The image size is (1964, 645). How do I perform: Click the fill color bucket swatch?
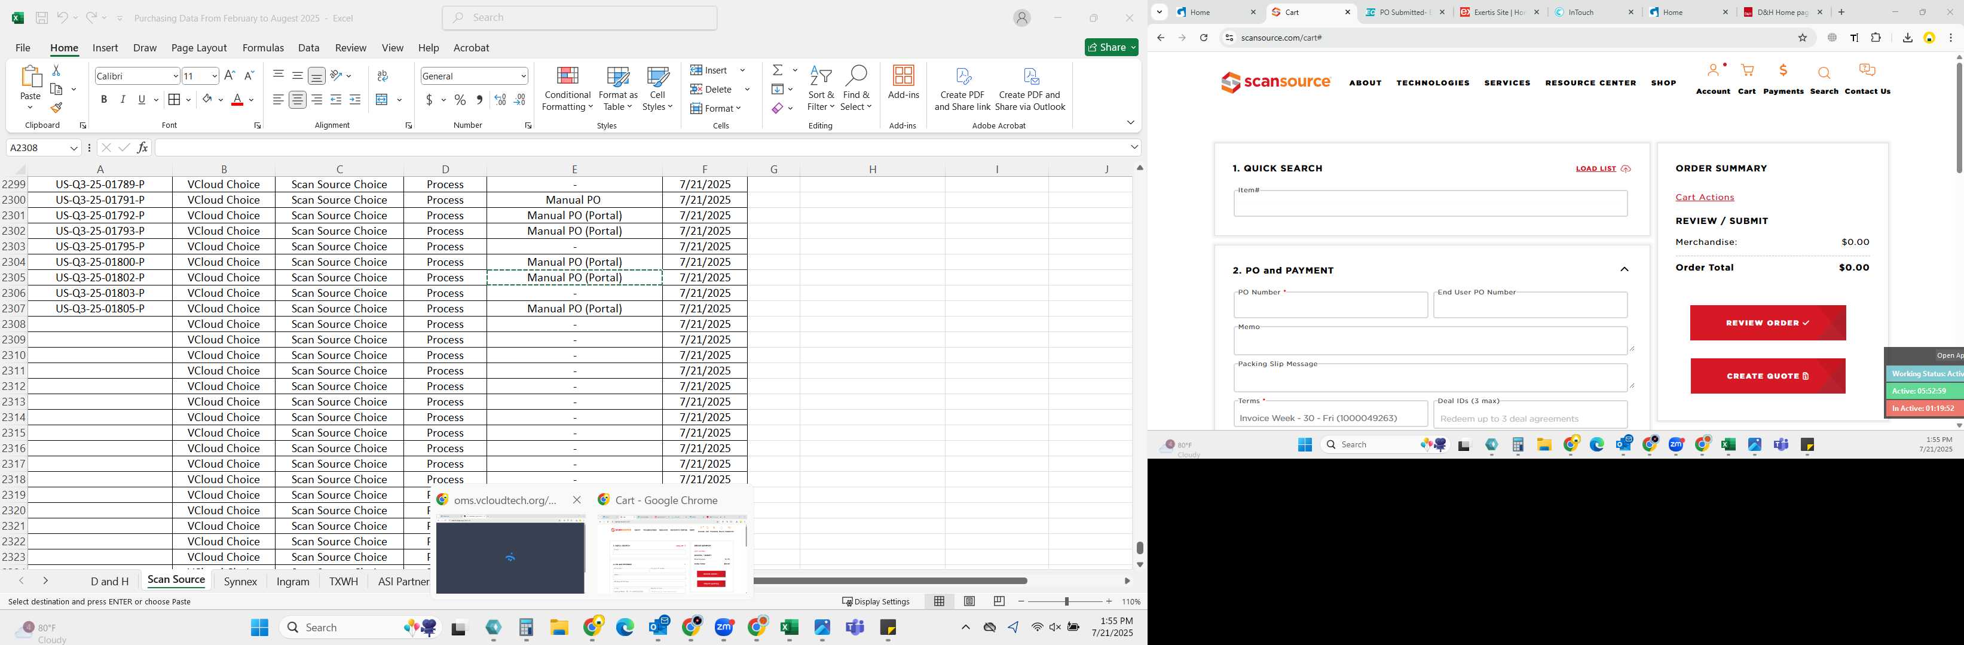207,100
